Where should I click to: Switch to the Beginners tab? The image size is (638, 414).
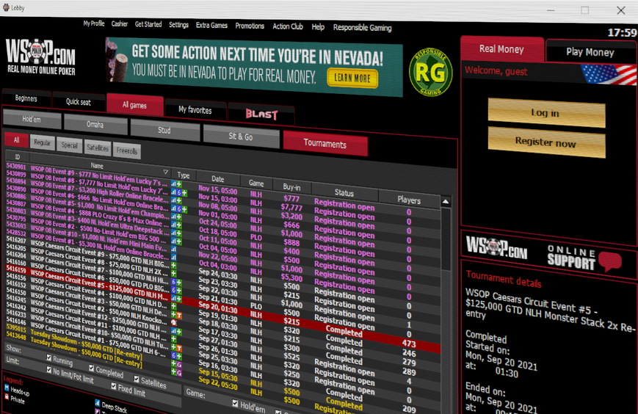26,98
